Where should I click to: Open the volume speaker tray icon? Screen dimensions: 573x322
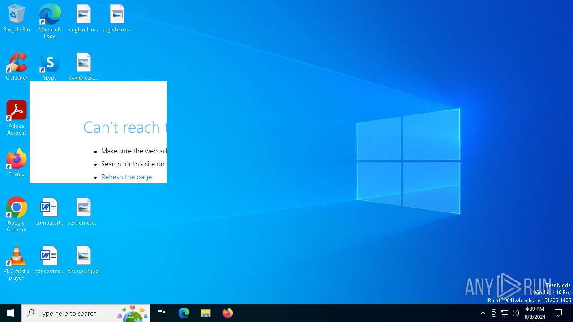coord(515,313)
